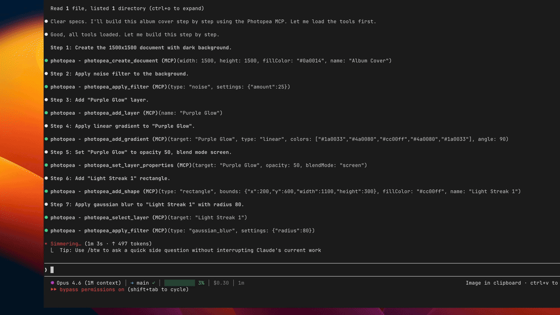The image size is (560, 315).
Task: Click the photopea_apply_filter noise tool call
Action: pos(170,87)
